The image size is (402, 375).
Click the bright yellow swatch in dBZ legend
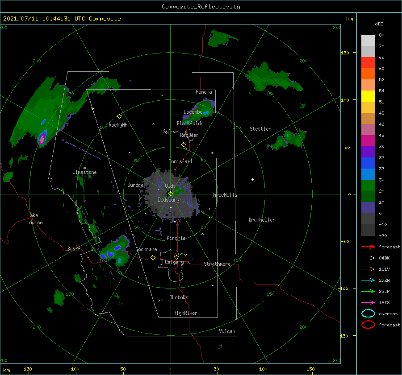(x=368, y=96)
